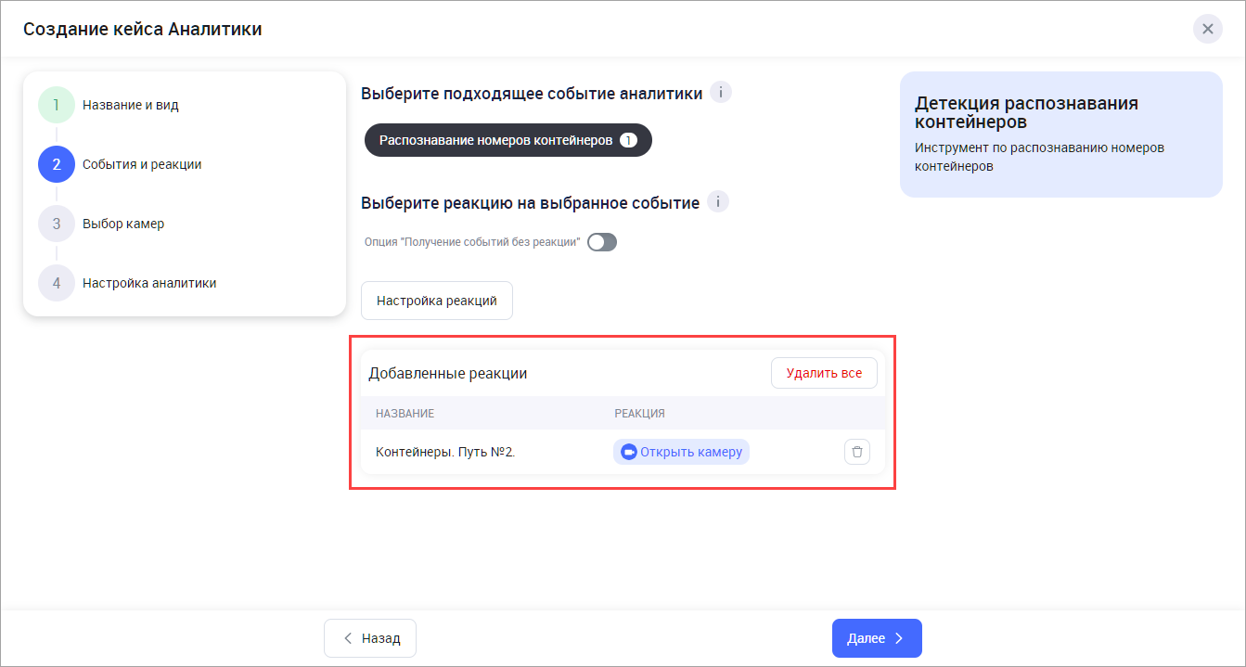Viewport: 1246px width, 667px height.
Task: Go to step 1 Название и вид
Action: 130,105
